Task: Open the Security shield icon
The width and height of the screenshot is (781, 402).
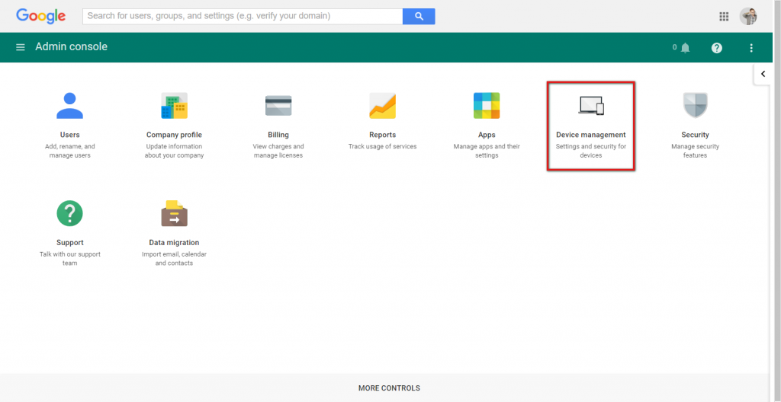Action: click(x=696, y=106)
